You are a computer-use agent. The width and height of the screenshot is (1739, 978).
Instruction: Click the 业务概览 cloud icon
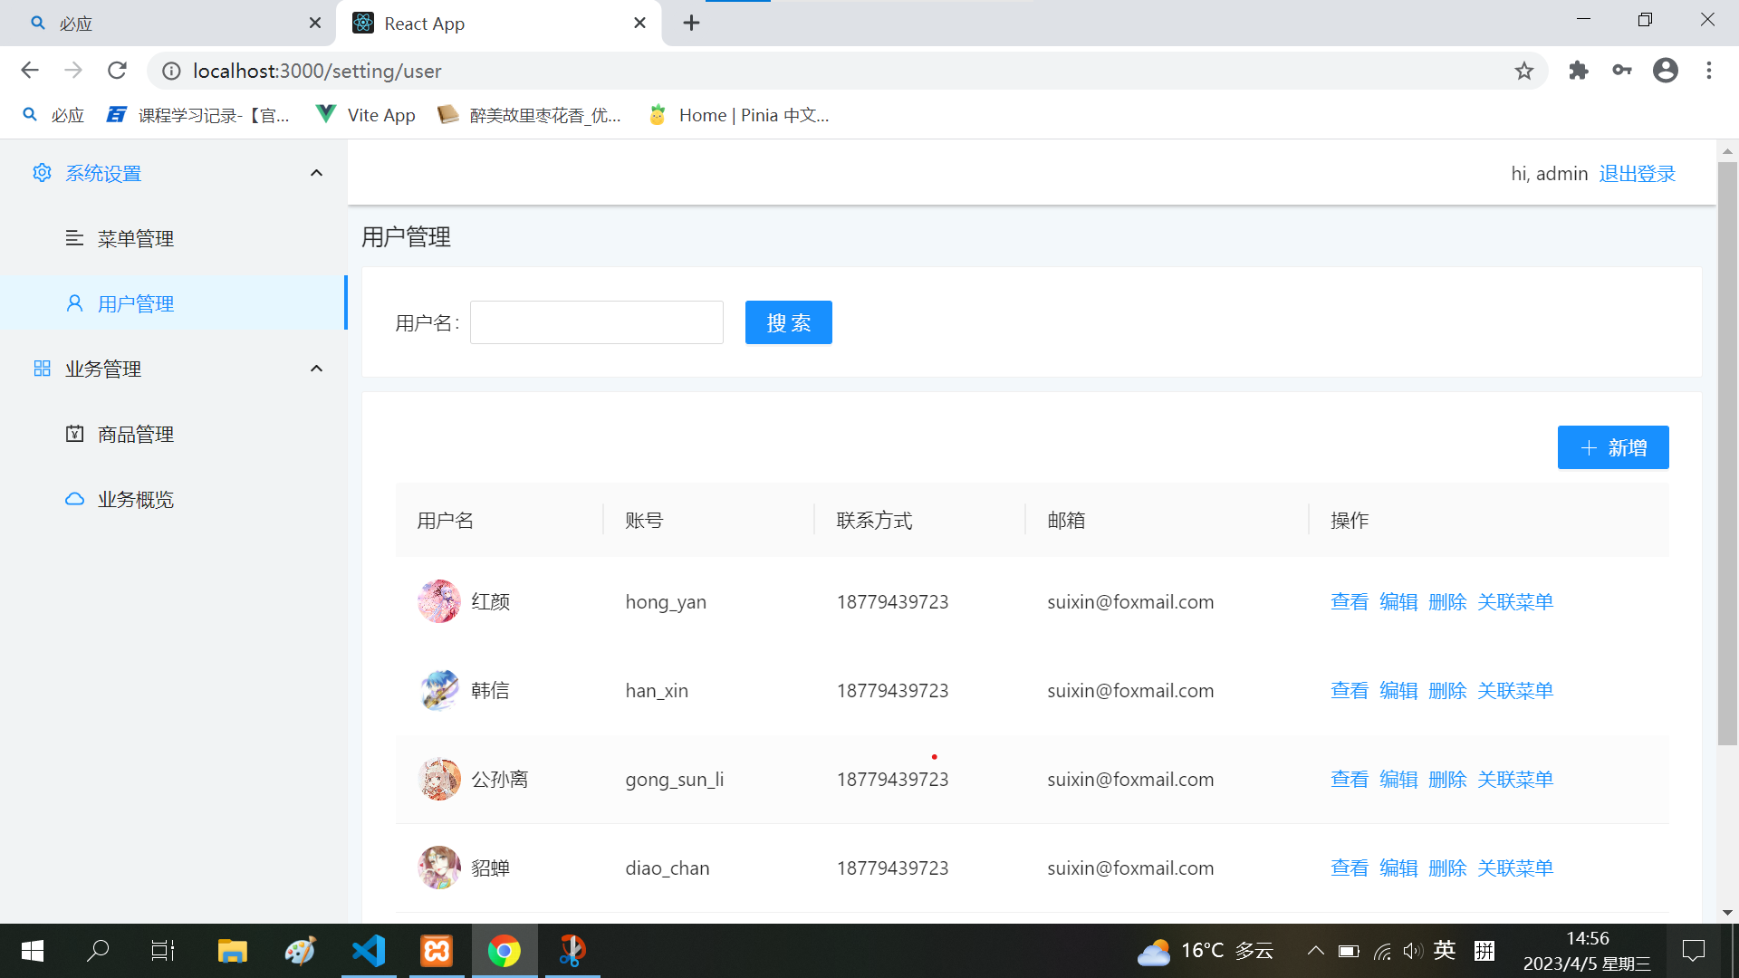click(x=74, y=499)
